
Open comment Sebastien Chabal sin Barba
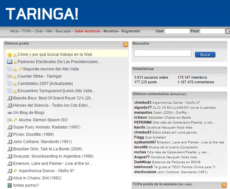[x=170, y=117]
